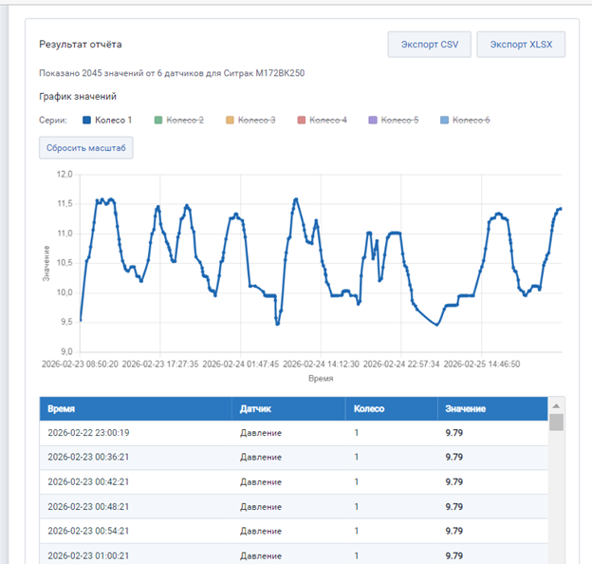Select the Колесо table column header
The height and width of the screenshot is (564, 592).
(369, 408)
